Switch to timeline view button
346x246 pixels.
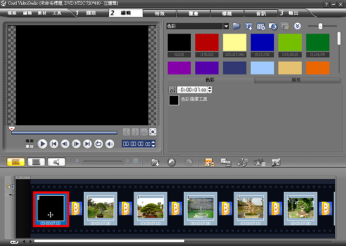(x=36, y=162)
